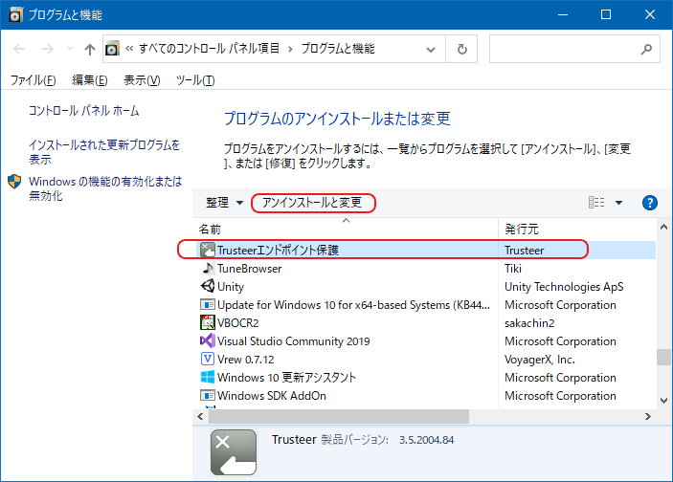Viewport: 673px width, 482px height.
Task: Click the Windows SDK AddOn icon
Action: 208,395
